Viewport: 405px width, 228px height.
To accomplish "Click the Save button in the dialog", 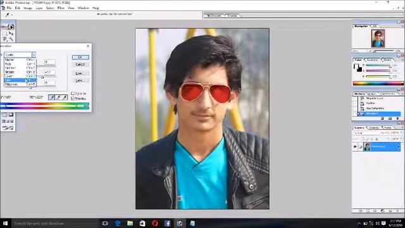I will tap(80, 80).
